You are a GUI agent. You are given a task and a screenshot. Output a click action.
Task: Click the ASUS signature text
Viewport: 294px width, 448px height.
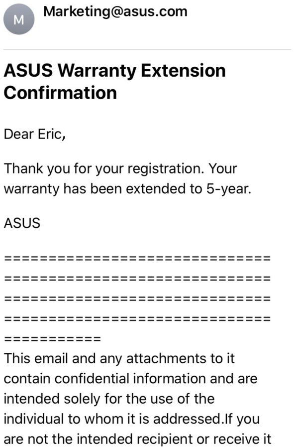(22, 223)
